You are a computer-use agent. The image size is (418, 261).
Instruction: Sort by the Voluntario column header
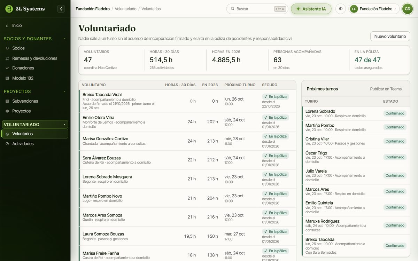[x=94, y=85]
